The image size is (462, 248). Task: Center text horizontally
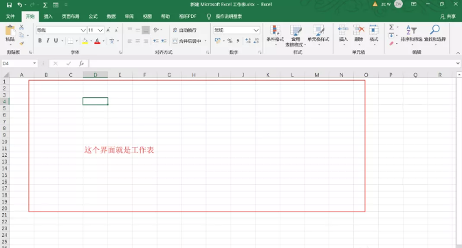click(x=137, y=41)
